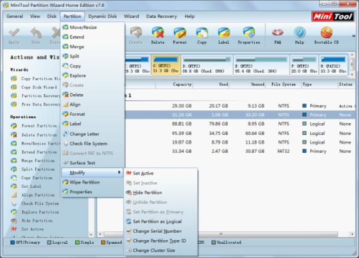Select Wipe Partition menu entry
359x258 pixels.
coord(93,182)
